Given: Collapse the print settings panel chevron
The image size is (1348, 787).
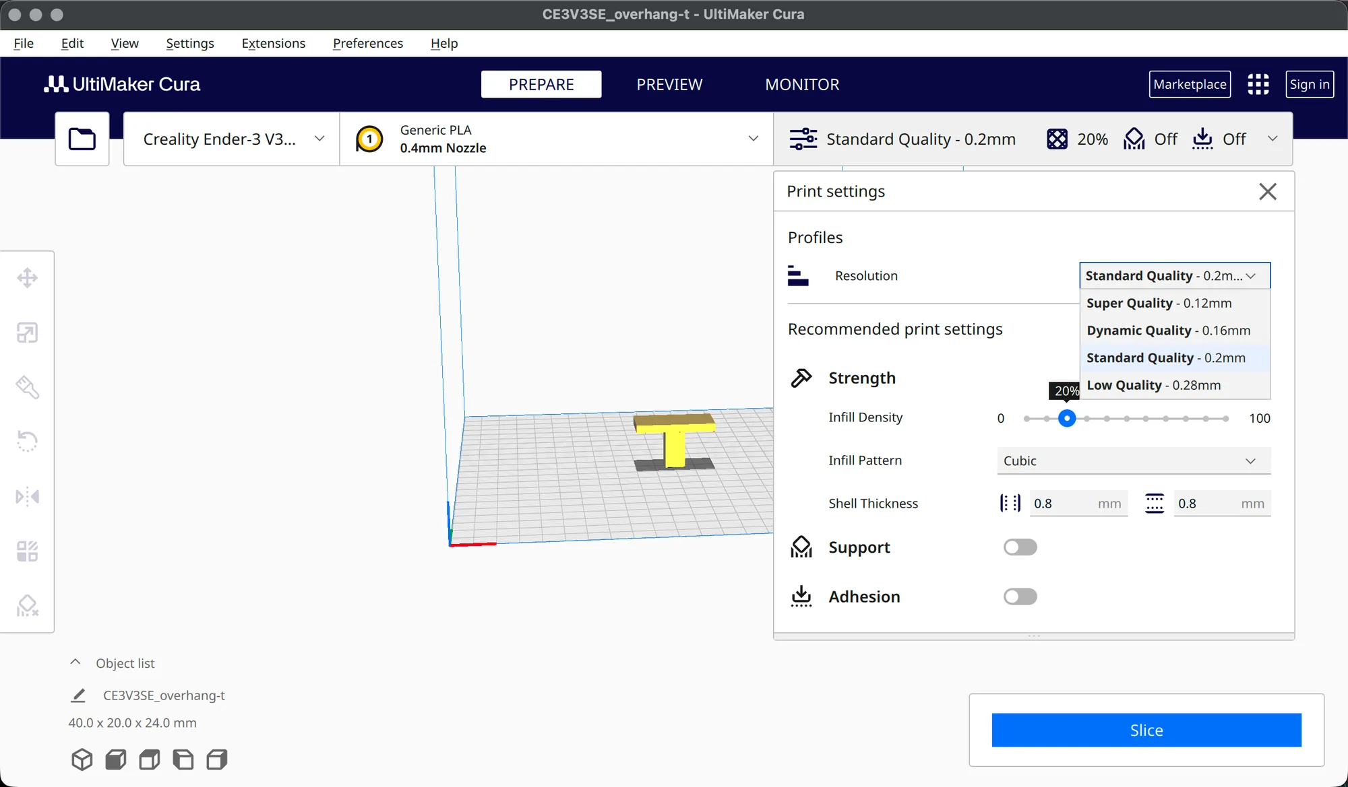Looking at the screenshot, I should pyautogui.click(x=1273, y=139).
